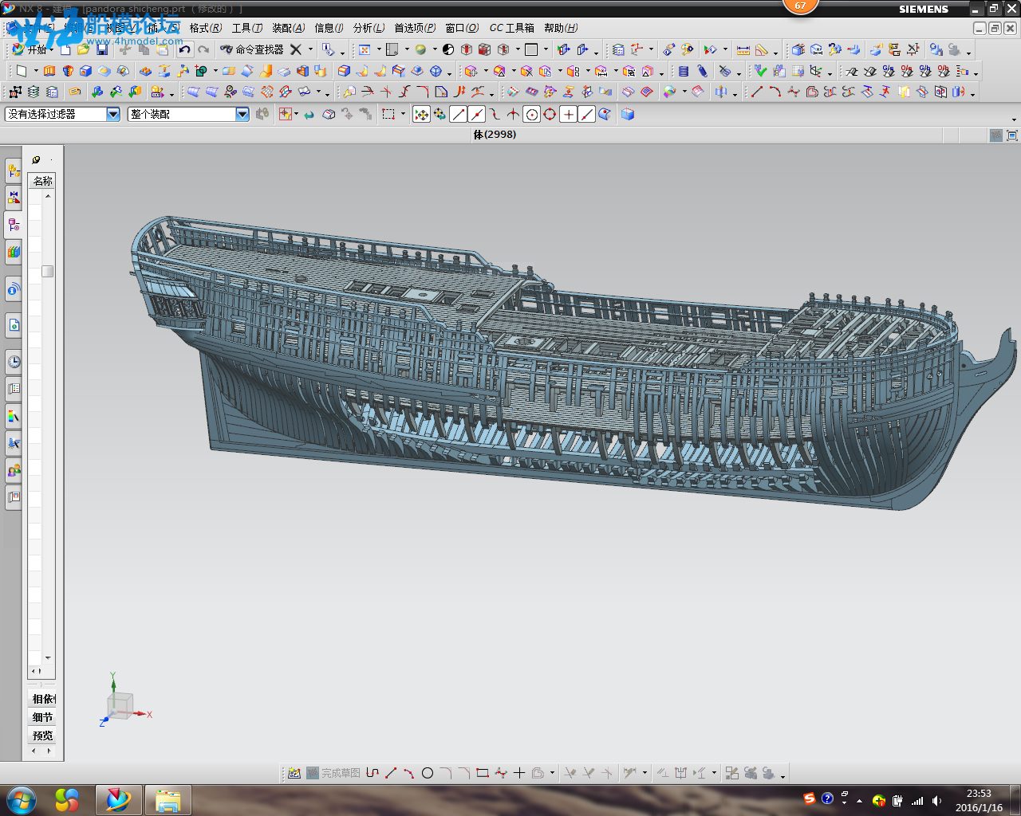Viewport: 1021px width, 816px height.
Task: Open the 首选项(P) menu
Action: coord(415,28)
